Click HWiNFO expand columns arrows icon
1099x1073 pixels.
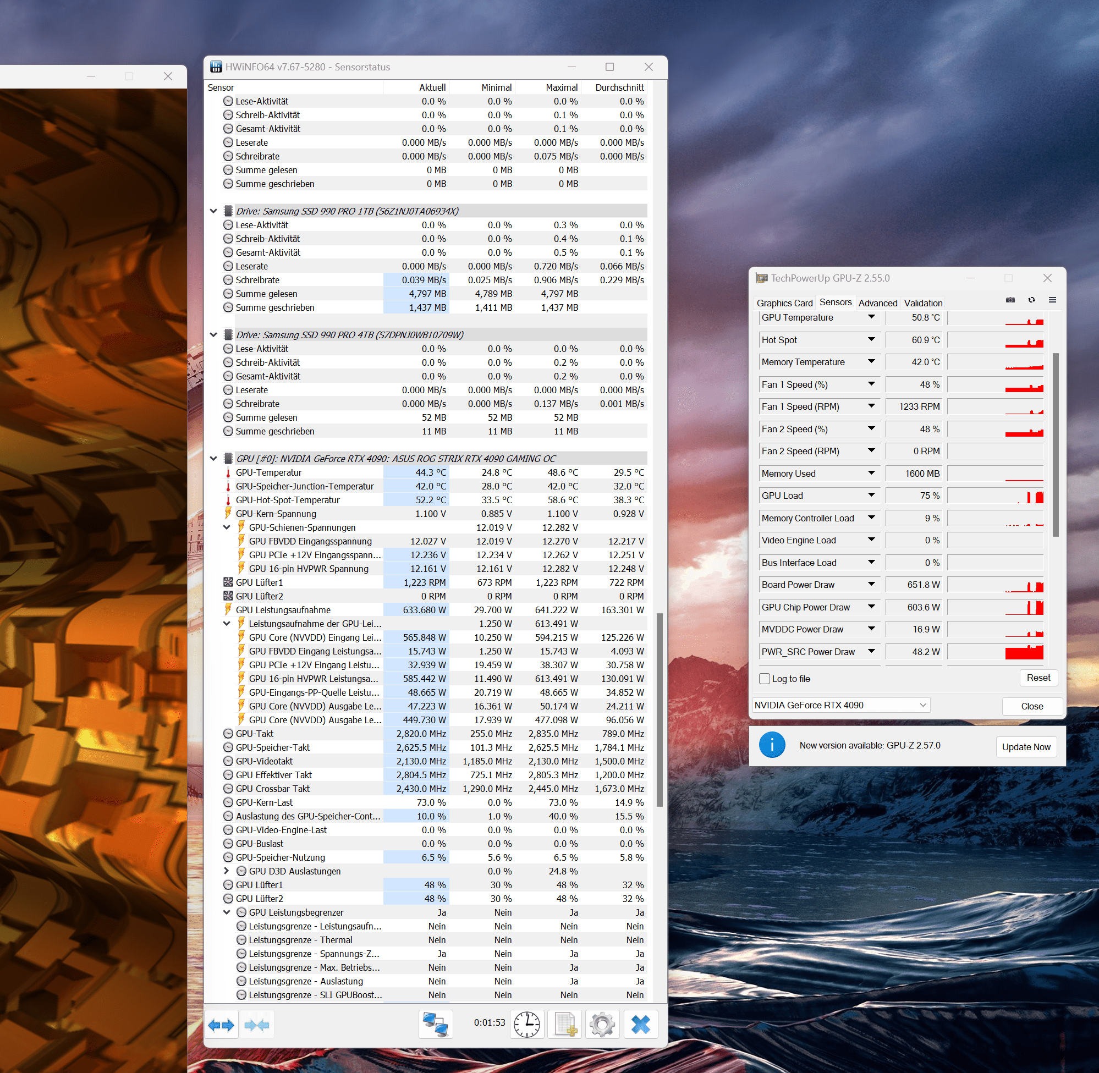tap(221, 1025)
